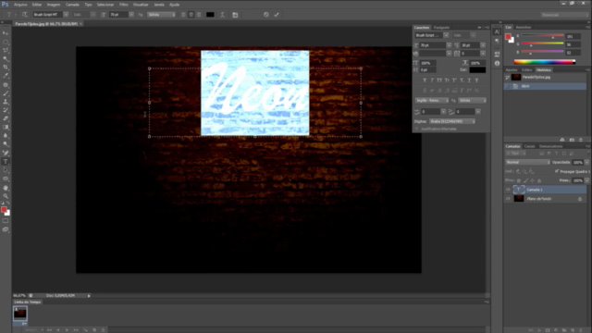Open the Character panel dock icon
The image size is (592, 333).
(x=497, y=31)
